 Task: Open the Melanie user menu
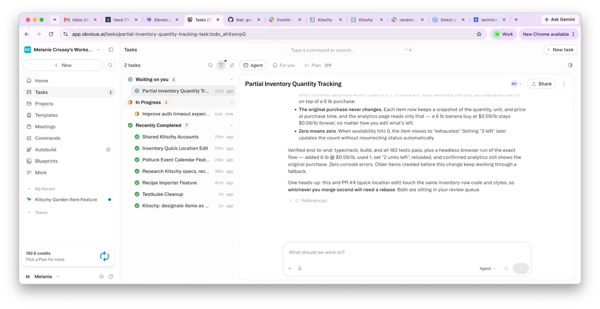[x=42, y=277]
